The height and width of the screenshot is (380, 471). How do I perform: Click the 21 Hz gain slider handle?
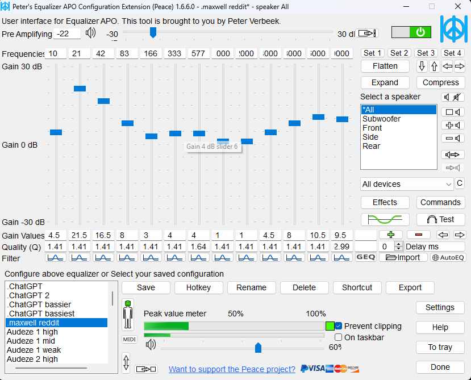(x=80, y=89)
